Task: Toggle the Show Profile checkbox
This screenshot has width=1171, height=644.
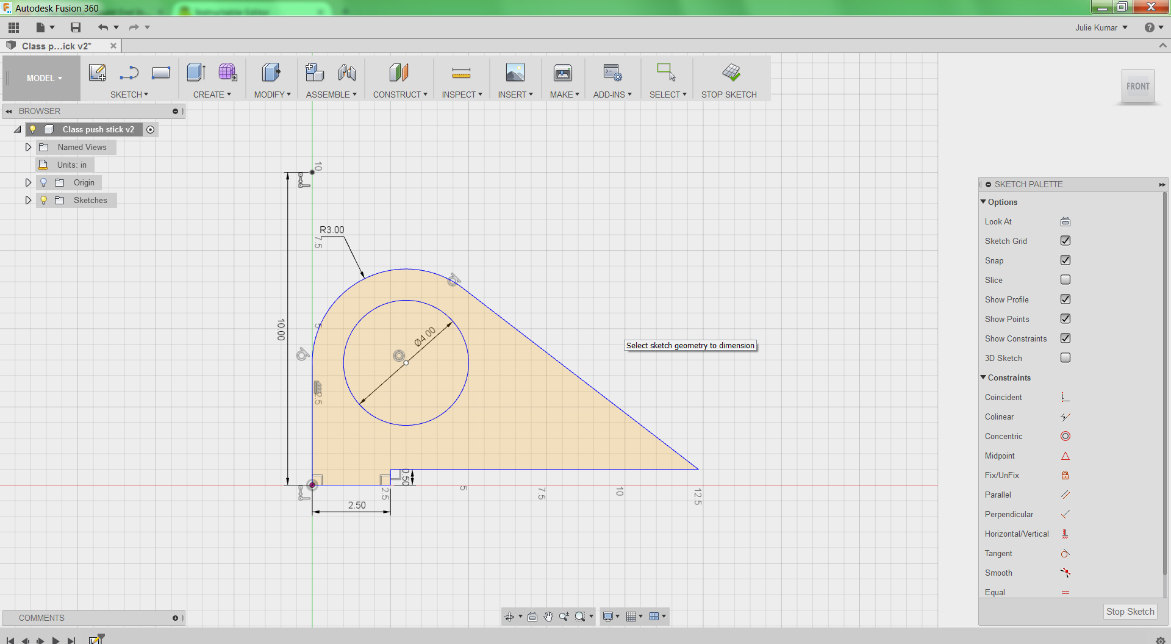Action: [1065, 299]
